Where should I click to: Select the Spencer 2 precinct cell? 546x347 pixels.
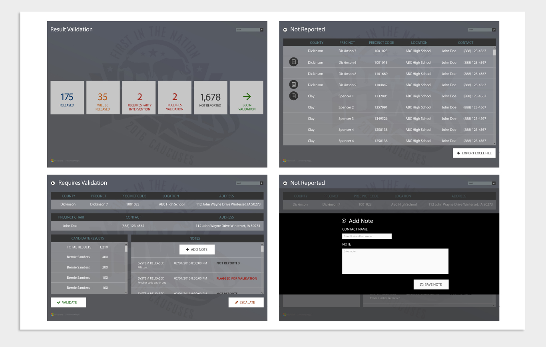pyautogui.click(x=346, y=107)
